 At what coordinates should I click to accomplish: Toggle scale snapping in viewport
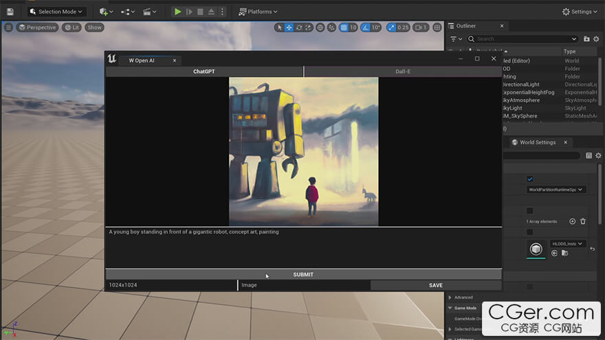click(x=391, y=27)
